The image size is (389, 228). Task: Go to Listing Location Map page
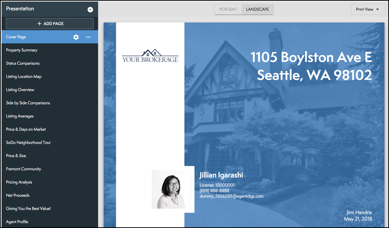coord(24,77)
